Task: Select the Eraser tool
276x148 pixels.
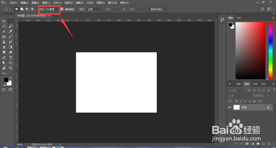Action: (4, 47)
